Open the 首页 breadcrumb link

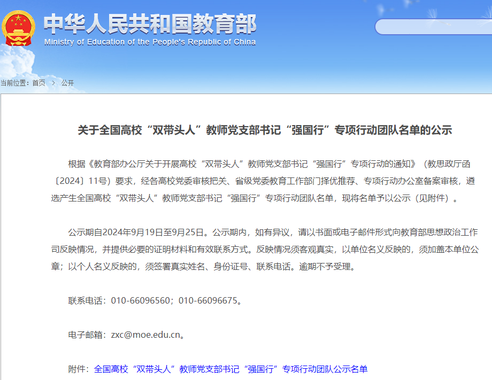(39, 83)
